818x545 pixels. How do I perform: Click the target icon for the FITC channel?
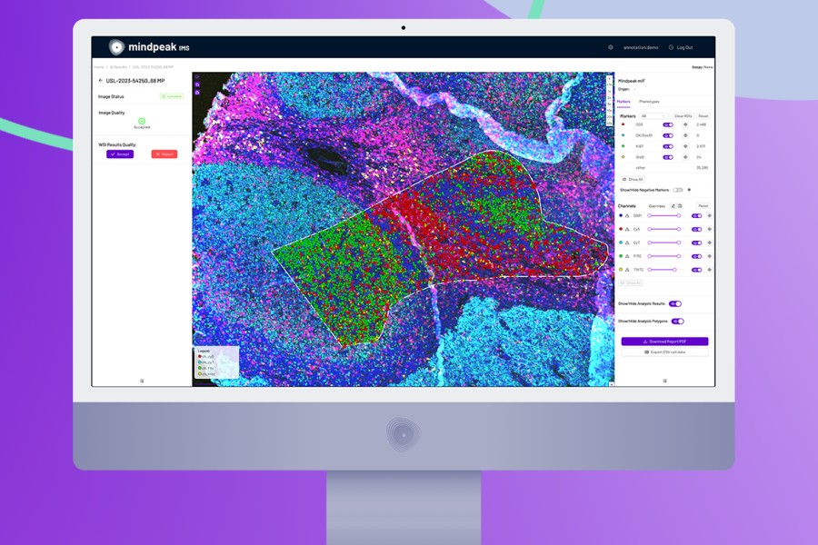[710, 256]
